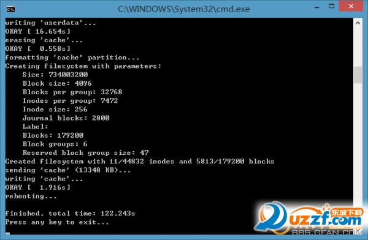Click the window title C:\WINDOWS\System32\cmd.exe
Viewport: 368px width, 240px height.
(x=184, y=9)
